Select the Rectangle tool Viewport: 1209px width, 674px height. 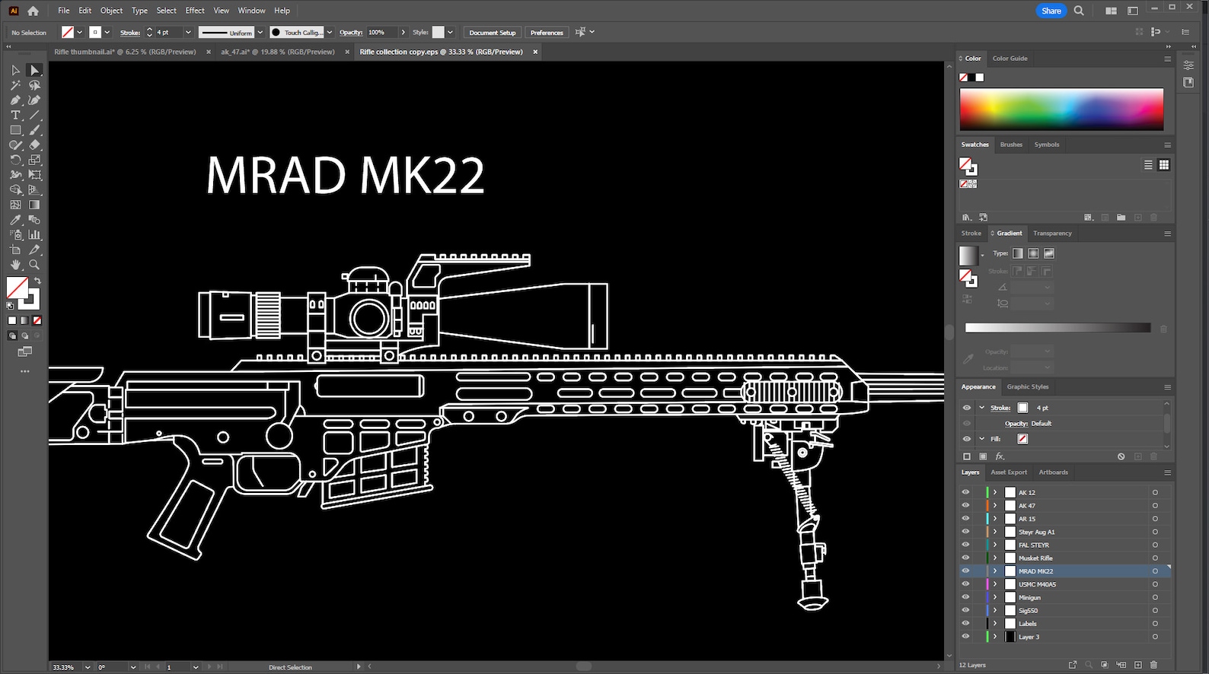click(x=15, y=130)
